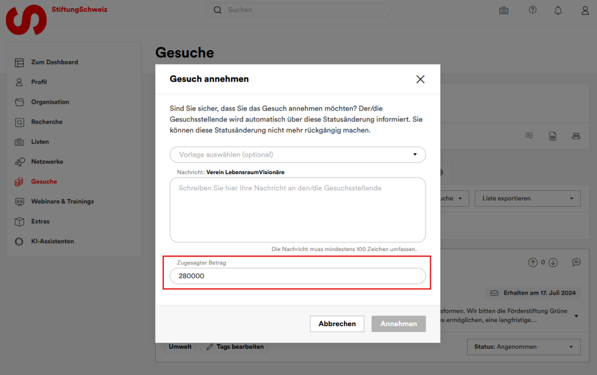Open notifications bell icon
Image resolution: width=597 pixels, height=375 pixels.
[559, 10]
